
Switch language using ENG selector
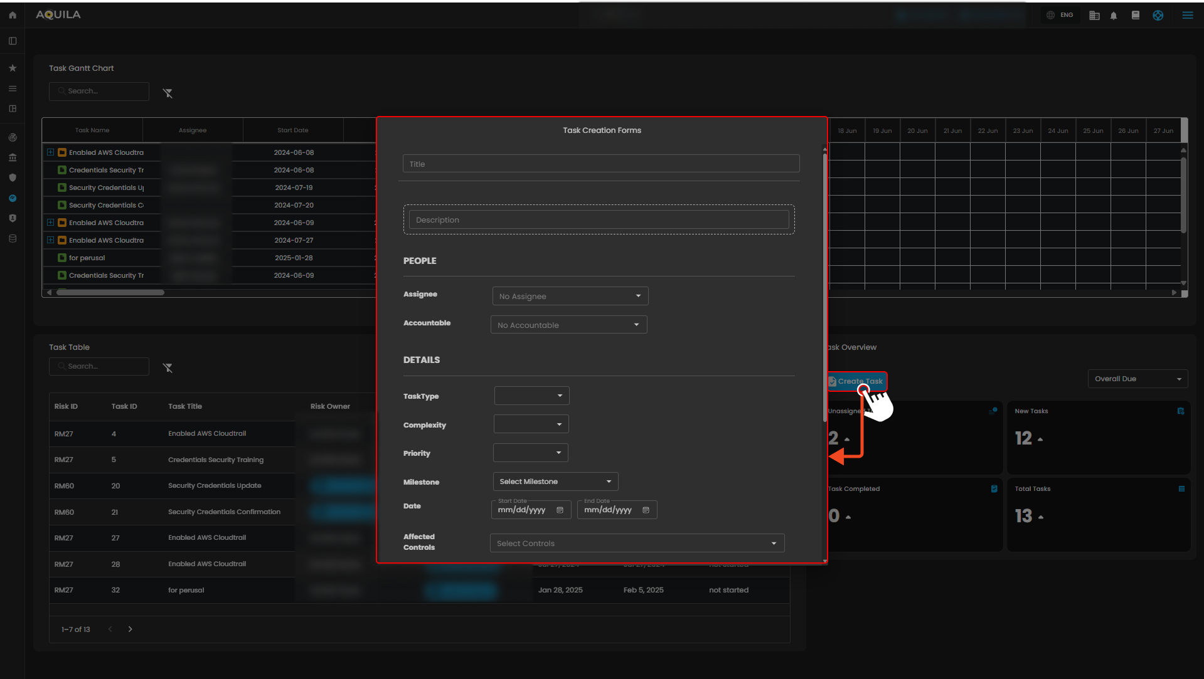point(1060,15)
